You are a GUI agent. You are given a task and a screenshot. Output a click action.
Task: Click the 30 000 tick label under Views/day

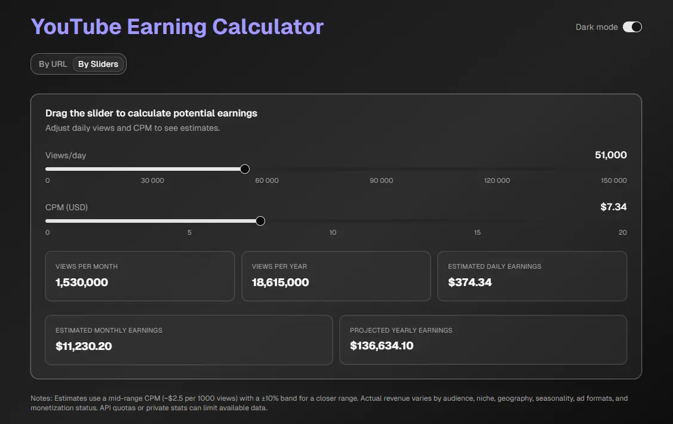[x=152, y=180]
